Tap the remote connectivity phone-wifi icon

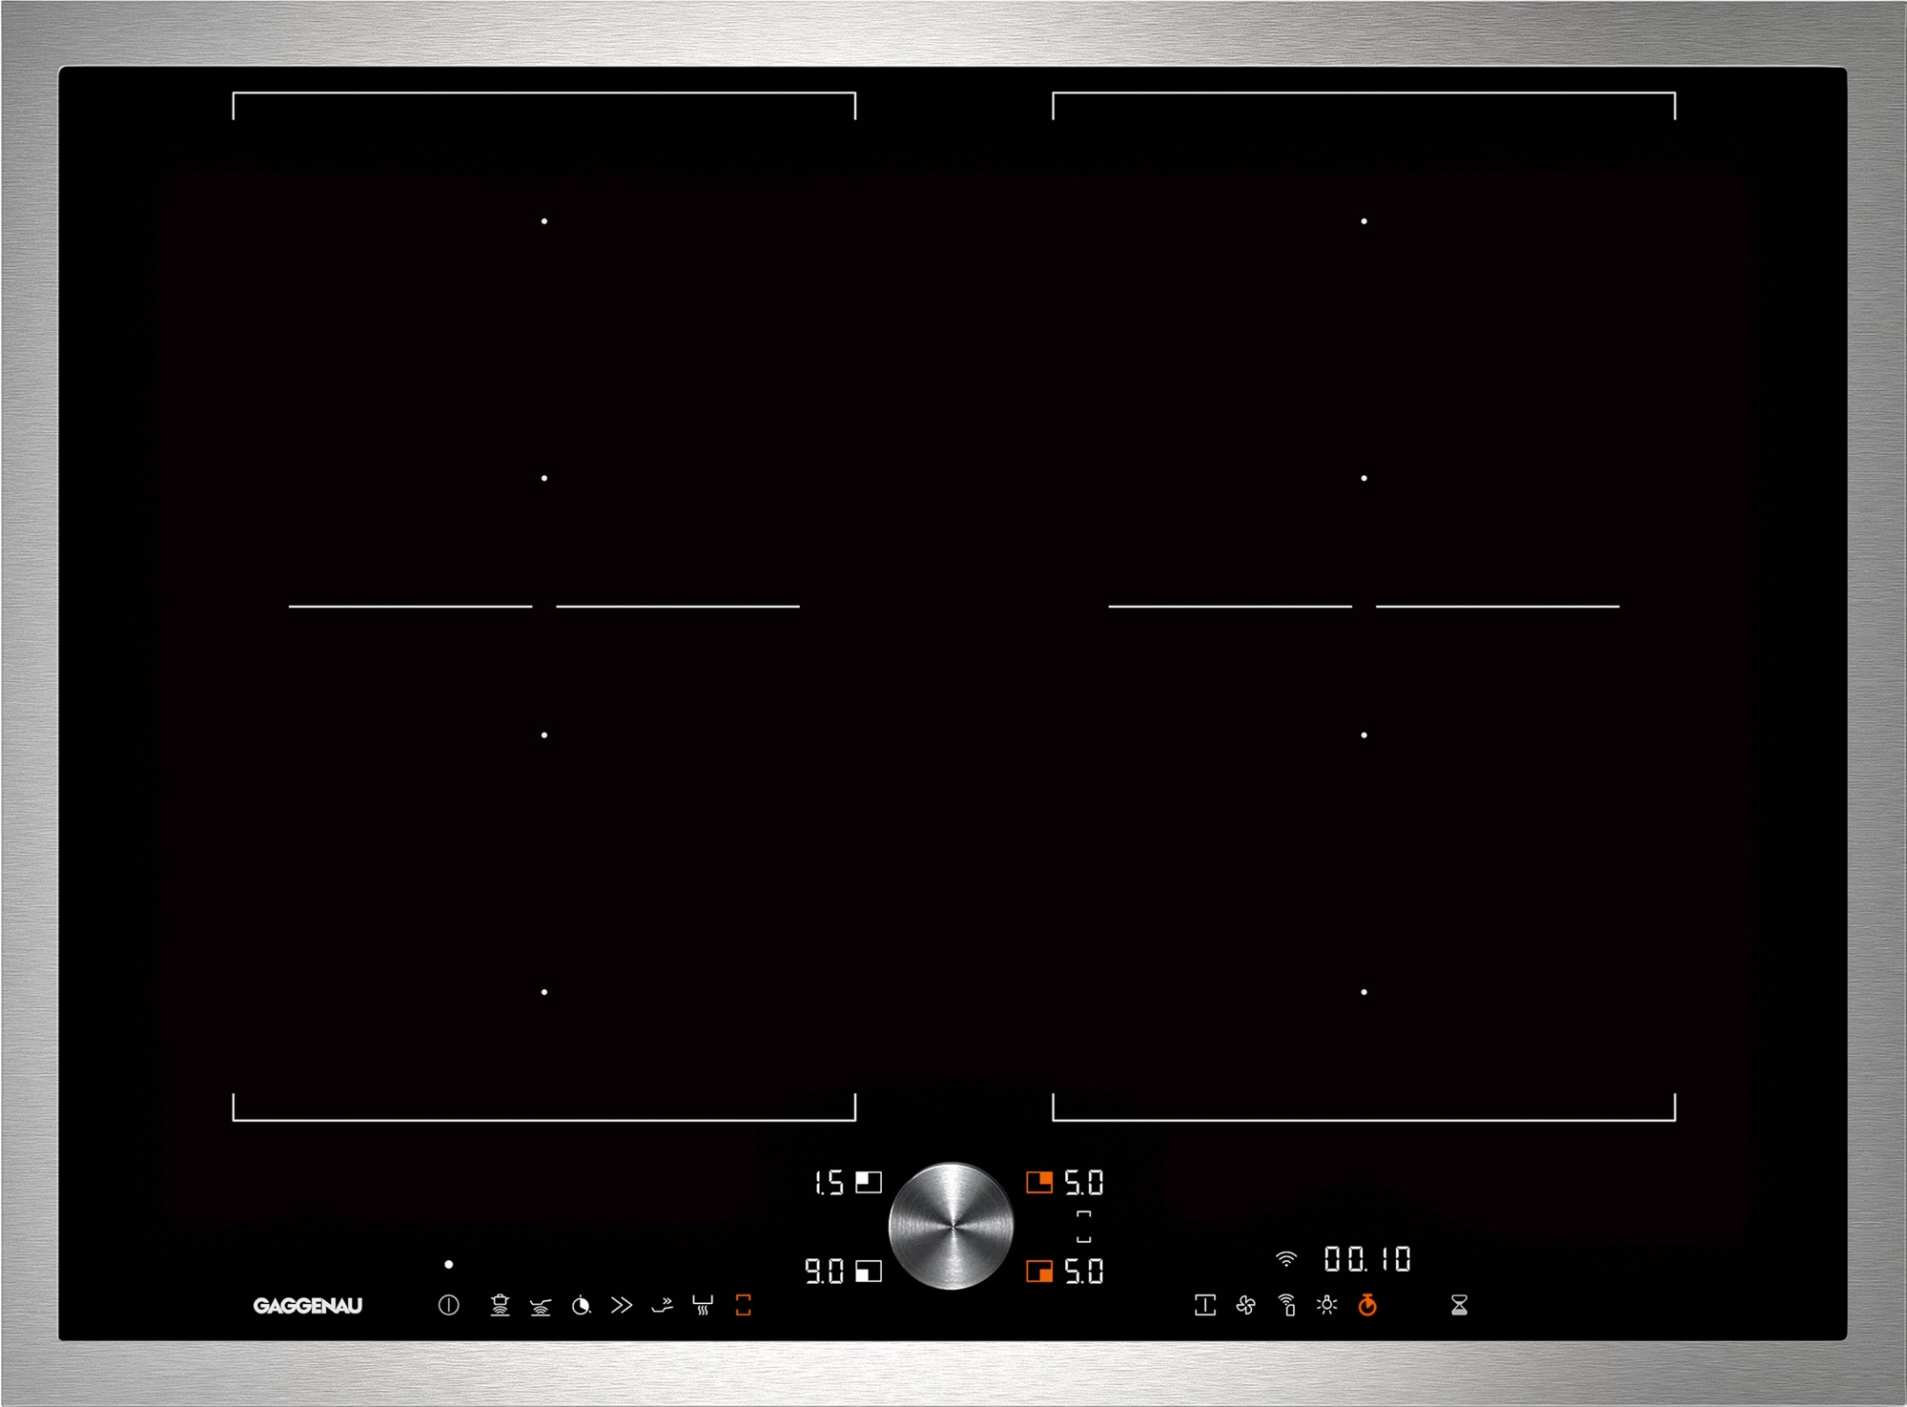(x=1286, y=1305)
